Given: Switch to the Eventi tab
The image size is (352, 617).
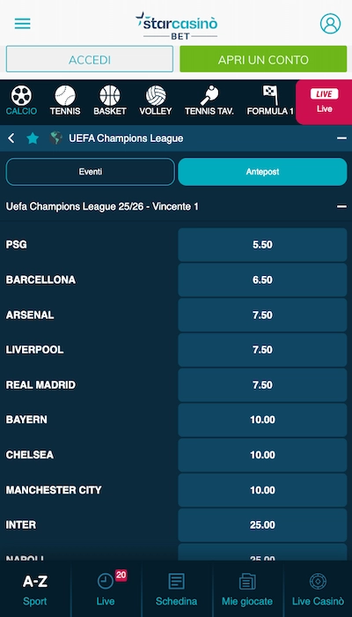Looking at the screenshot, I should (x=91, y=172).
